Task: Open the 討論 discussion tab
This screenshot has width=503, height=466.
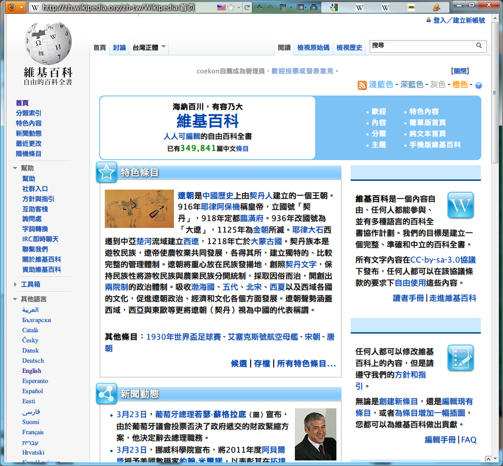Action: (x=120, y=48)
